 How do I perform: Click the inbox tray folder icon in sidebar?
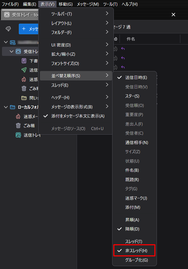[x=18, y=52]
